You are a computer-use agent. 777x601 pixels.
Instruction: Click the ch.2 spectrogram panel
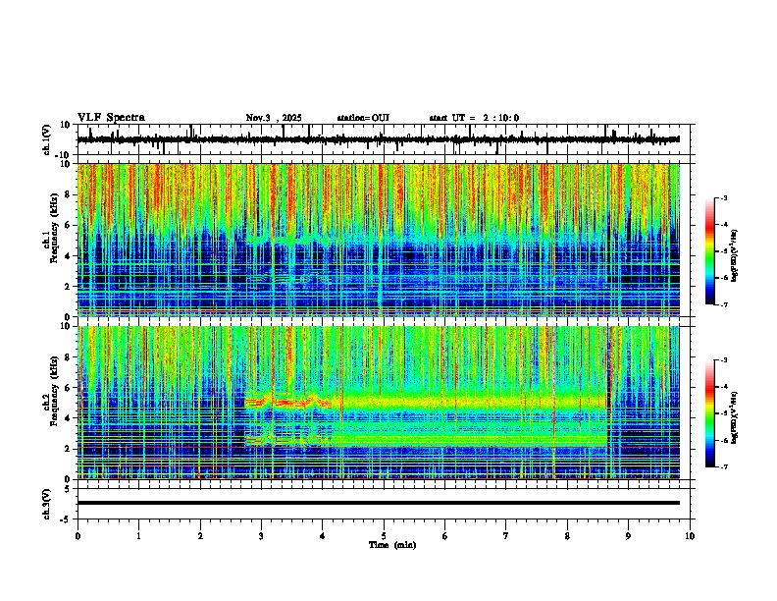379,403
